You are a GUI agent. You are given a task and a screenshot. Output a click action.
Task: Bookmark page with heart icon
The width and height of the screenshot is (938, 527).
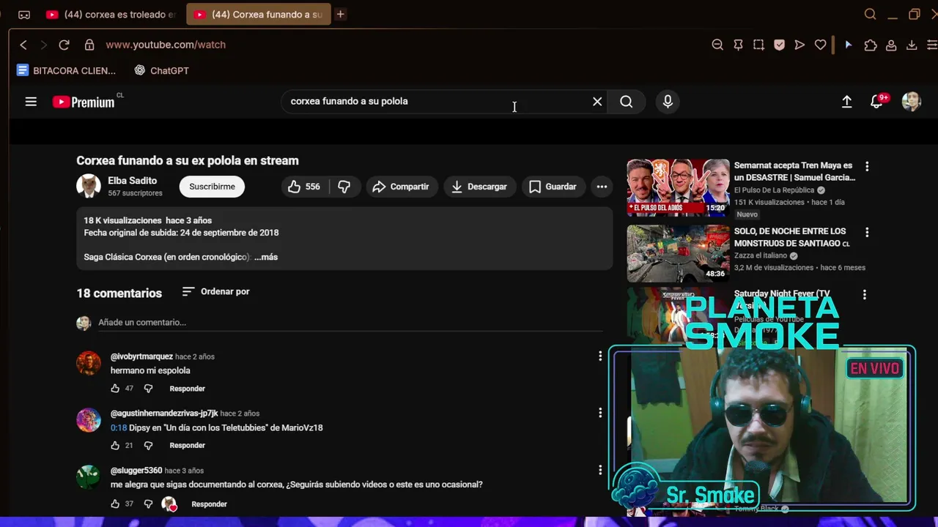click(x=820, y=45)
